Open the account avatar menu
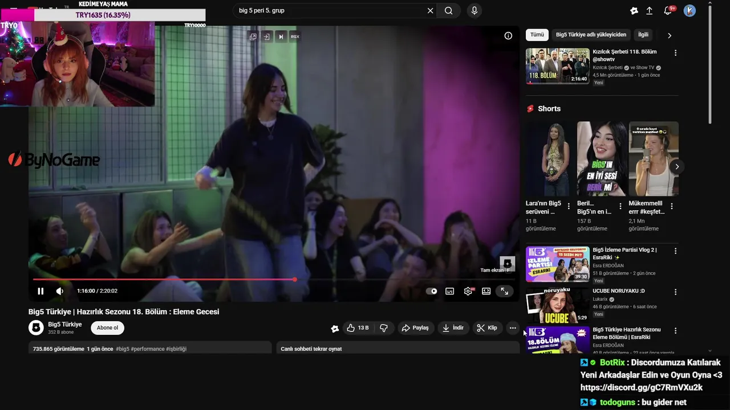Viewport: 730px width, 410px height. [690, 11]
